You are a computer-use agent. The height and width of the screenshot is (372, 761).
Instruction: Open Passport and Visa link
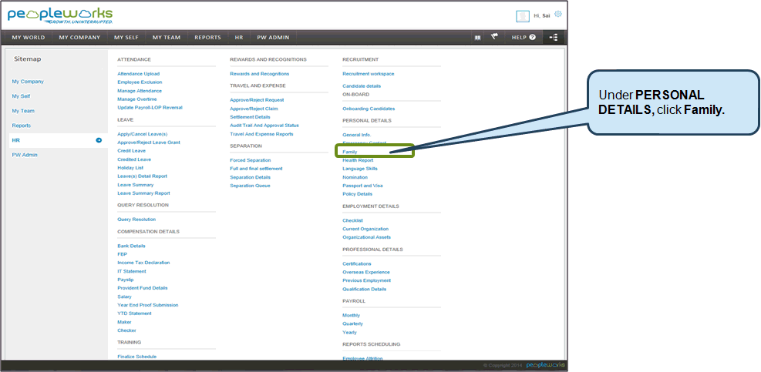[x=362, y=186]
